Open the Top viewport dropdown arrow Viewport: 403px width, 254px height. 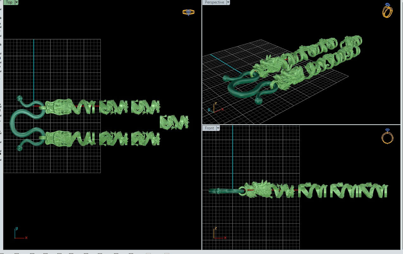coord(16,2)
